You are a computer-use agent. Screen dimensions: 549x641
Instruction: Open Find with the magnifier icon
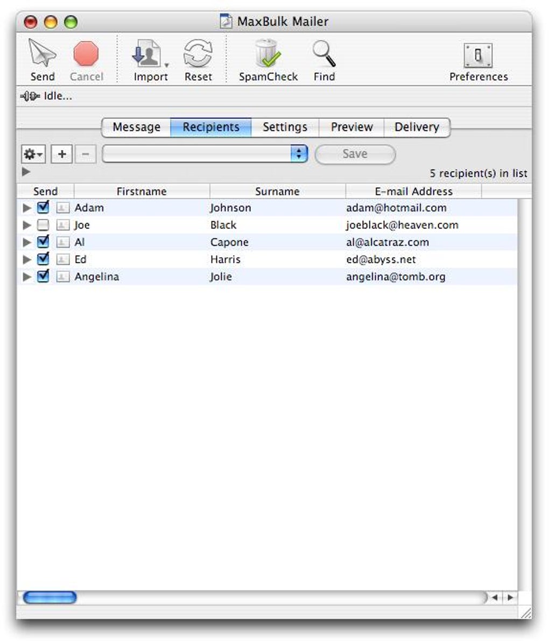coord(324,54)
